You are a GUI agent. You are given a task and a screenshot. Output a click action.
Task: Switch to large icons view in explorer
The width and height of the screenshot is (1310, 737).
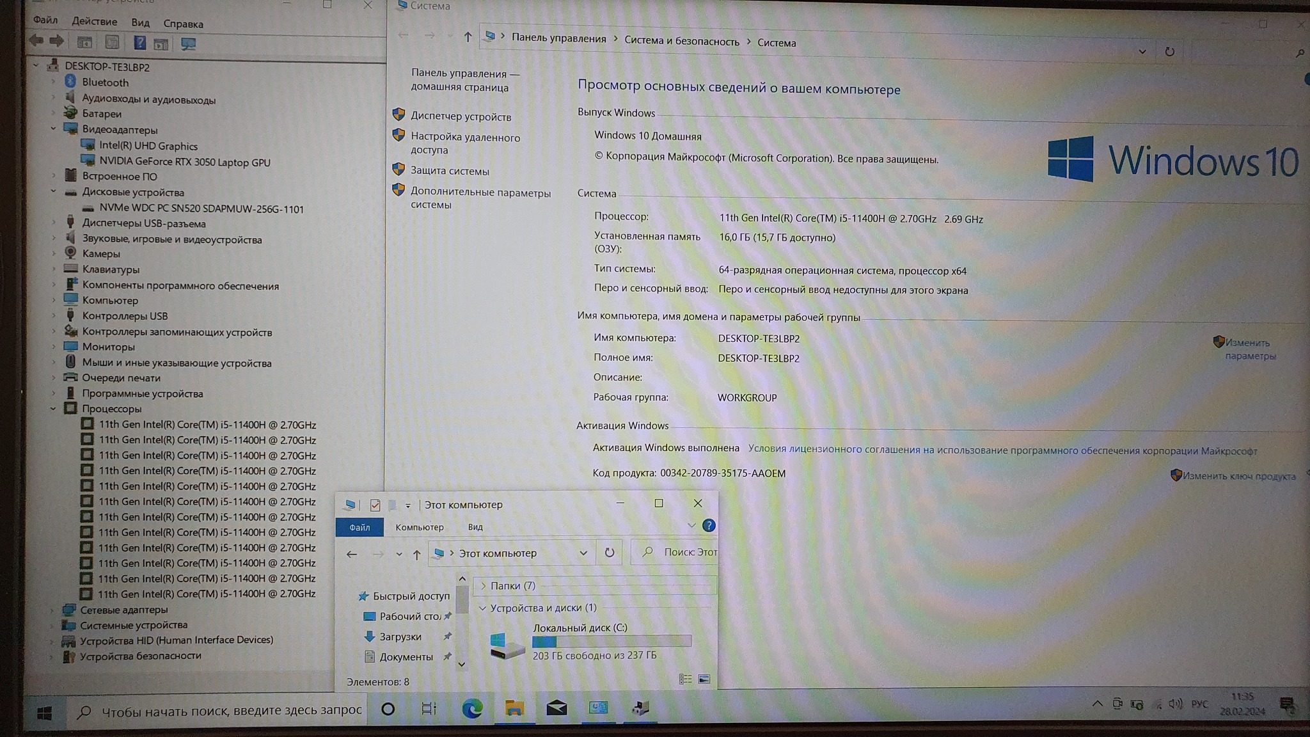704,679
